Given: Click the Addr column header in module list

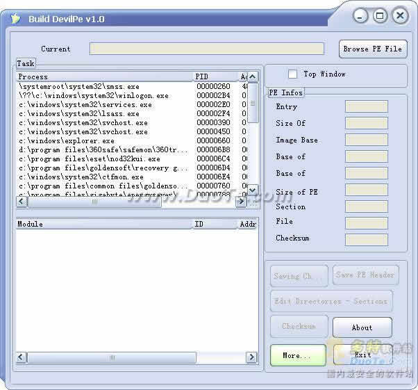Looking at the screenshot, I should pos(248,224).
